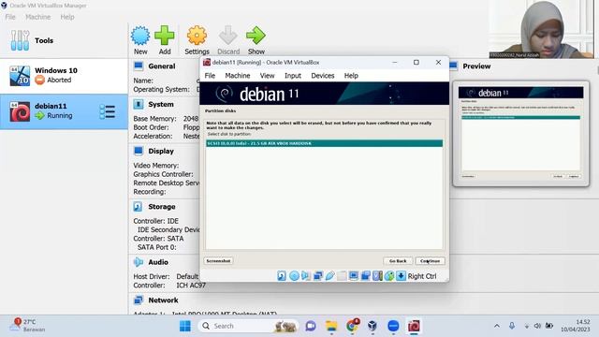Click the Network section icon
599x337 pixels.
click(x=139, y=300)
